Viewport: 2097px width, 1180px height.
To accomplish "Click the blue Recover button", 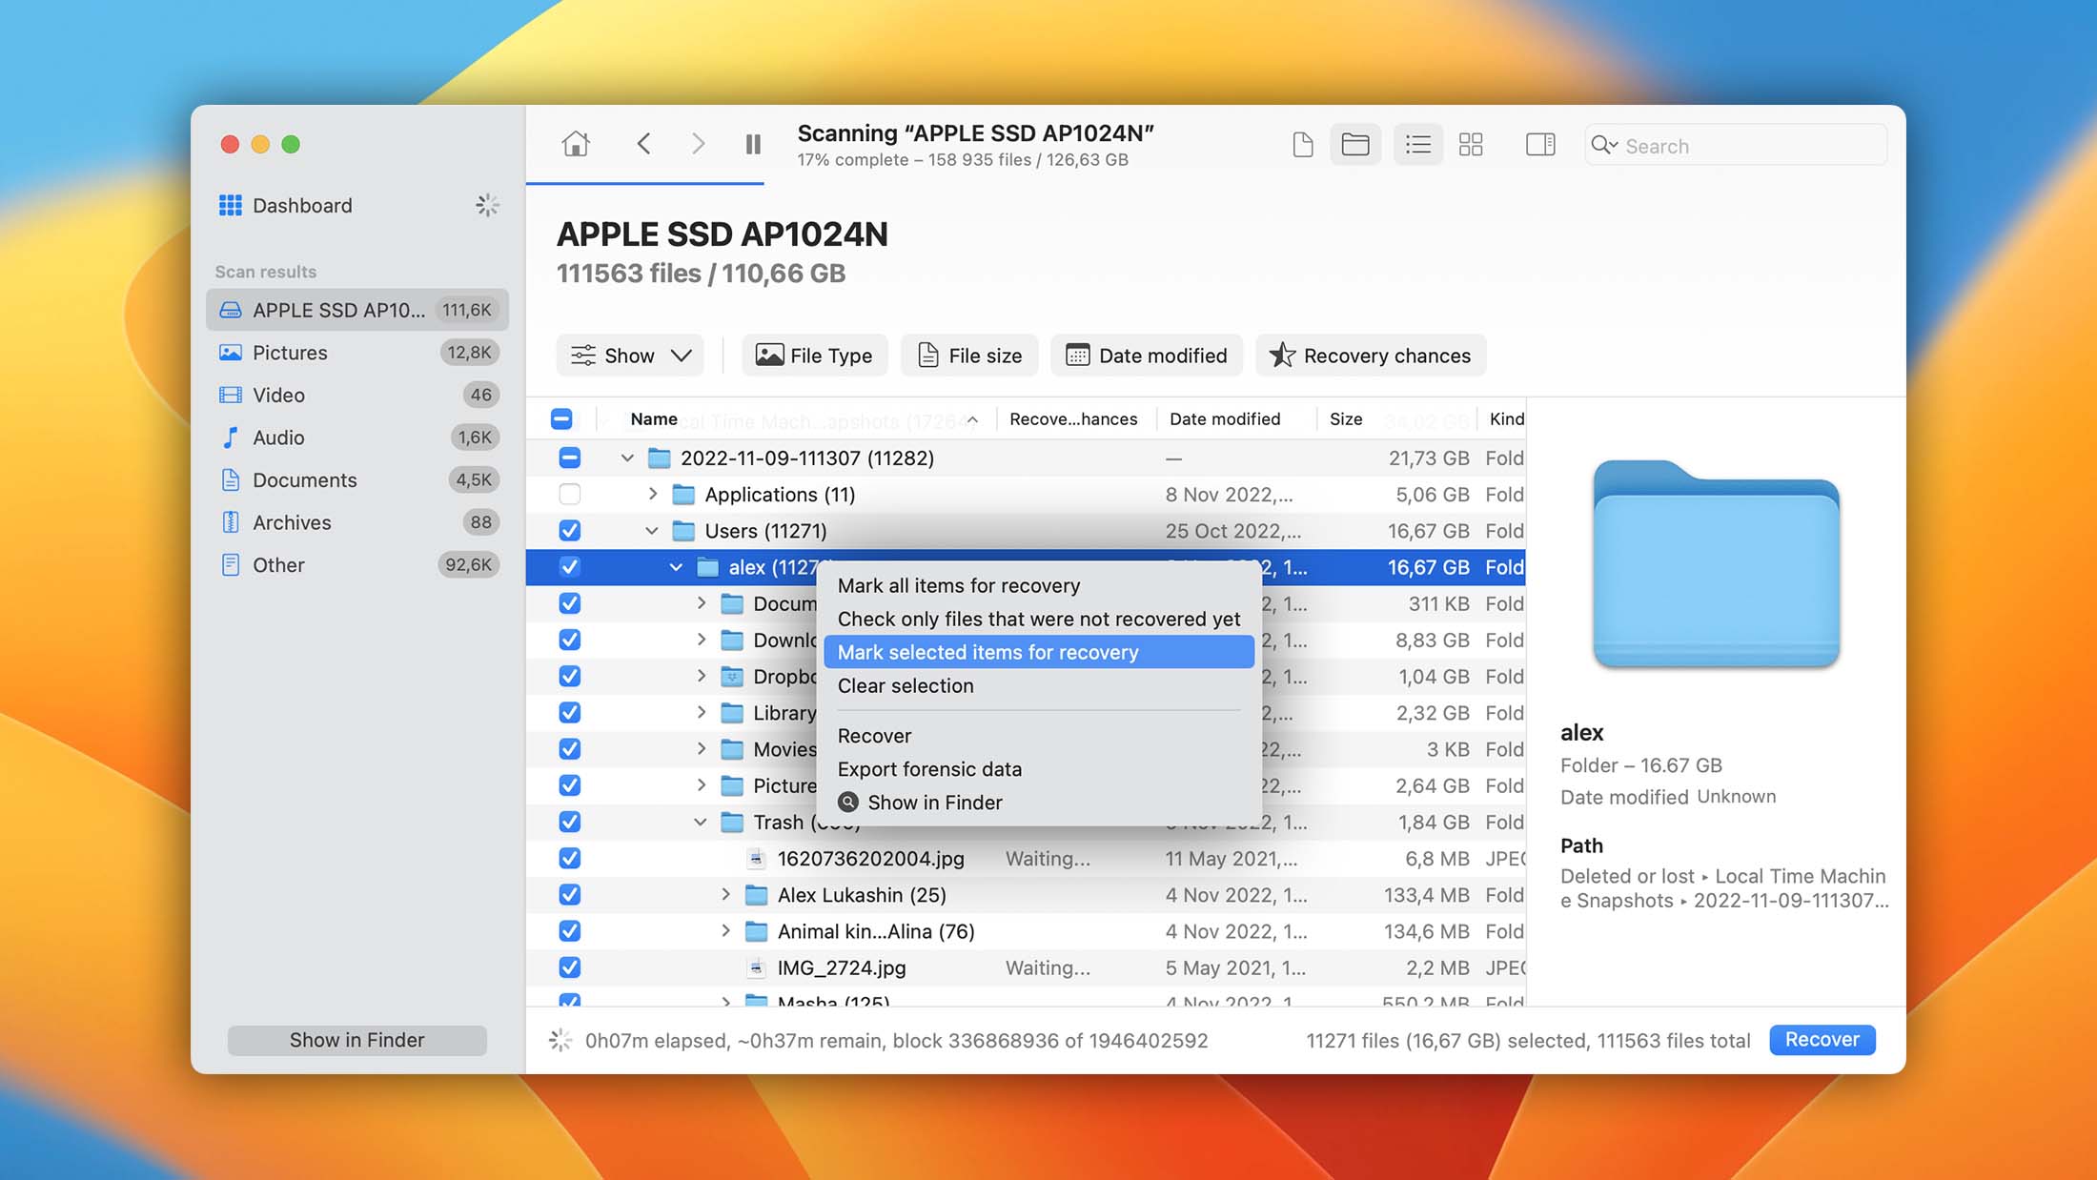I will (1822, 1040).
